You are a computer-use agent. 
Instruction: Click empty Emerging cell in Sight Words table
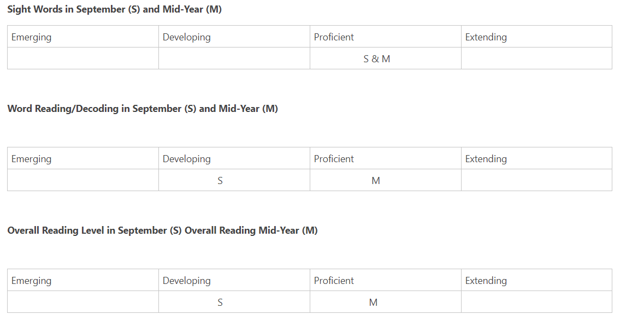pyautogui.click(x=83, y=58)
